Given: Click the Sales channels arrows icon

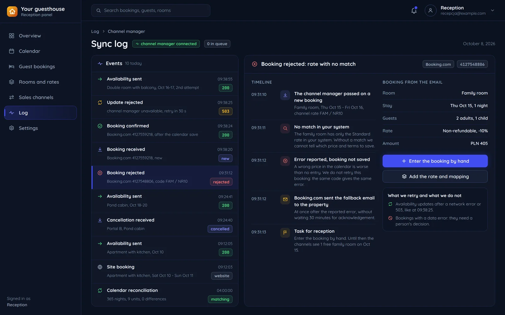Looking at the screenshot, I should pos(12,97).
